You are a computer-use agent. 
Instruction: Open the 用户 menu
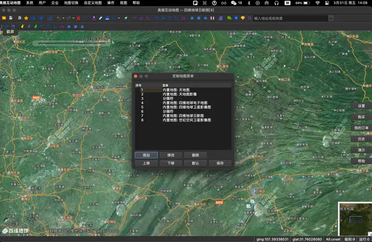pos(42,3)
